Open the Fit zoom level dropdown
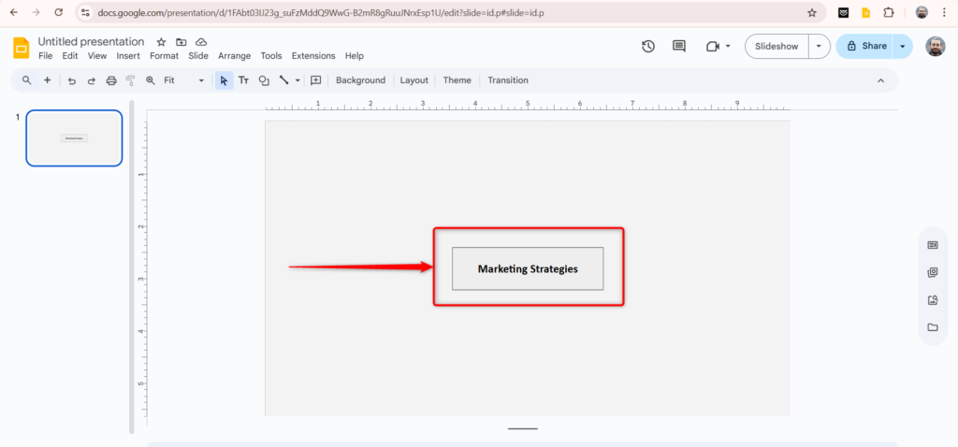 (x=183, y=80)
